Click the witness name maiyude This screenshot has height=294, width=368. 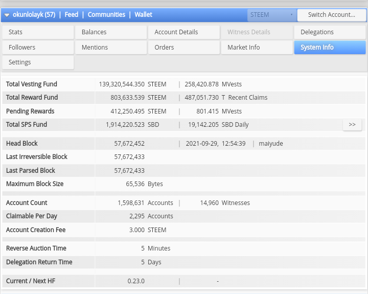pos(271,144)
